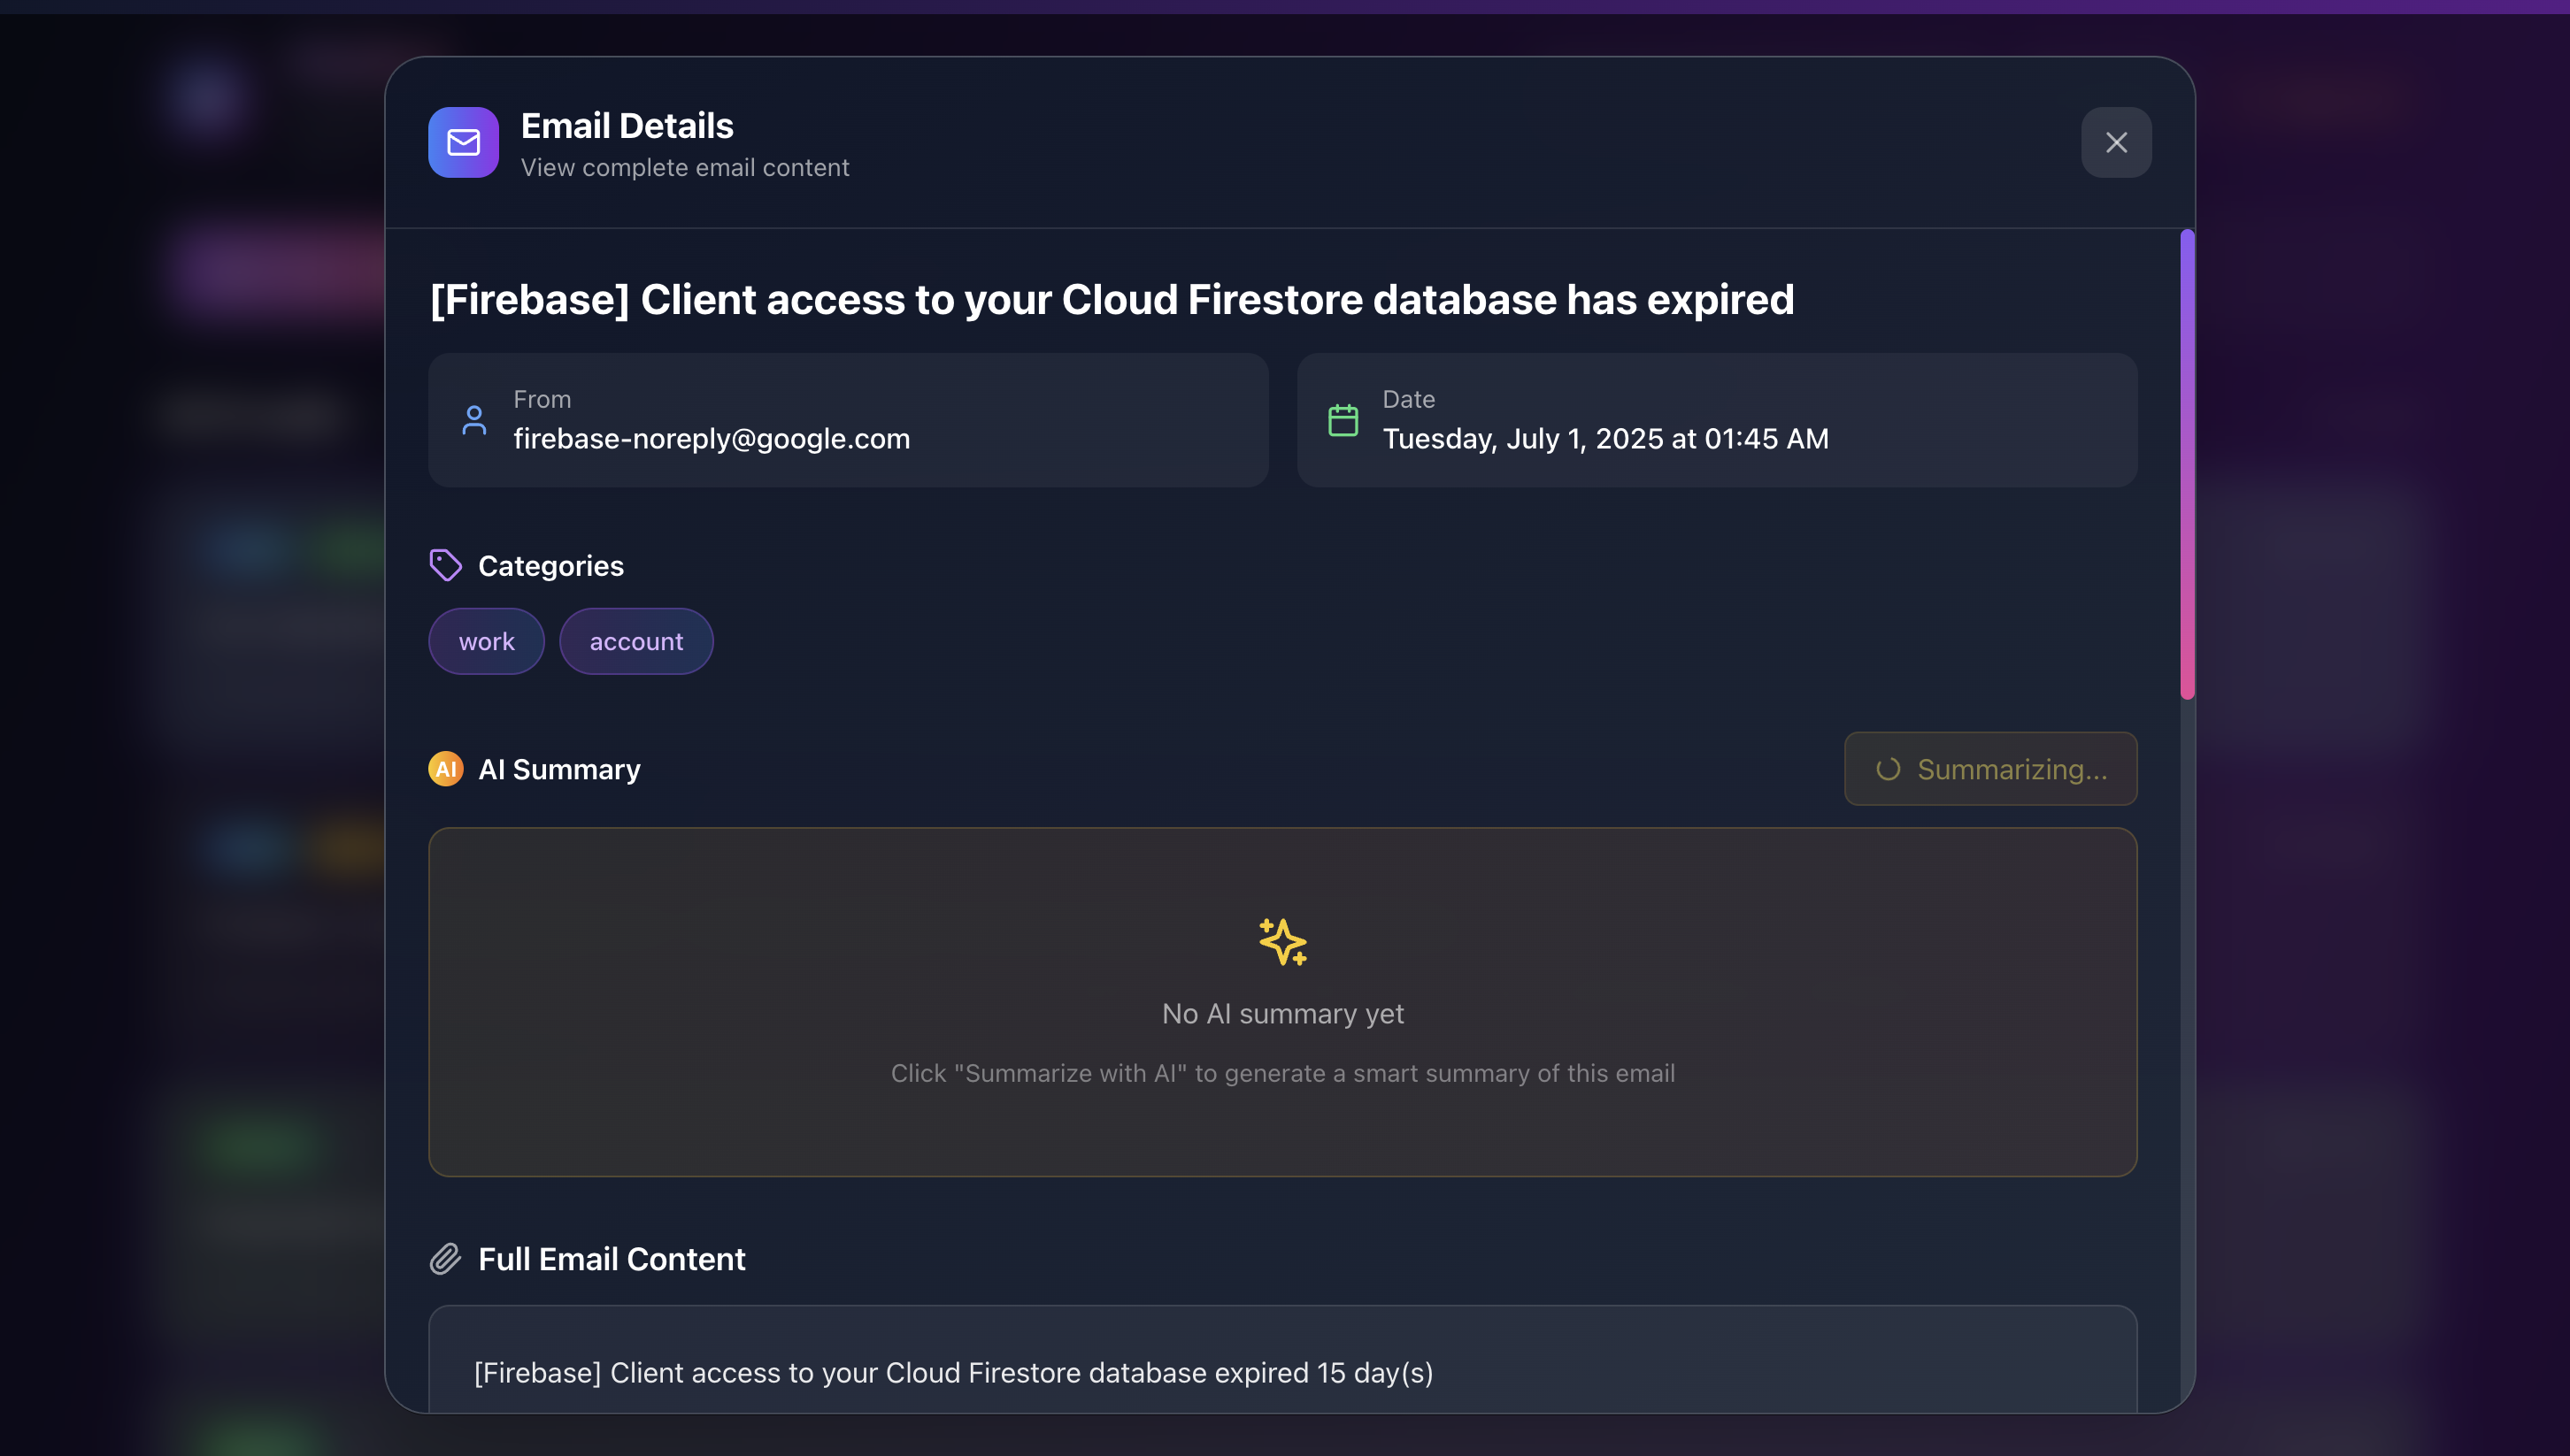Click the green calendar icon beside Date
Image resolution: width=2570 pixels, height=1456 pixels.
(x=1343, y=420)
